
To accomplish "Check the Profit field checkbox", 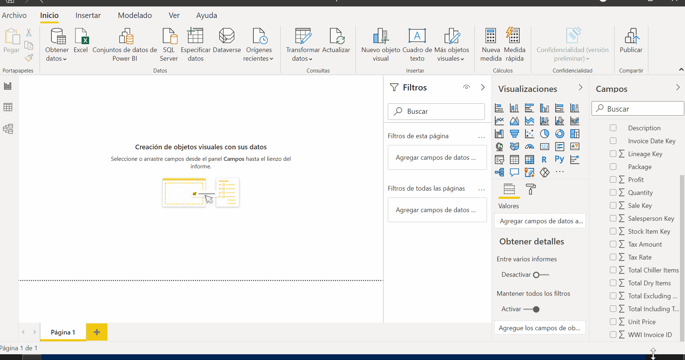I will click(x=613, y=179).
